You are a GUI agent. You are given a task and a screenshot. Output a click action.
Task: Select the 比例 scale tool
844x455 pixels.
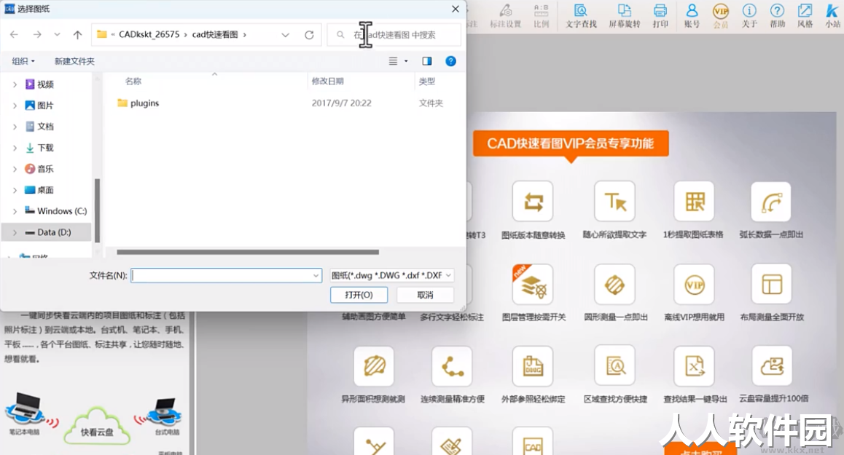tap(541, 15)
